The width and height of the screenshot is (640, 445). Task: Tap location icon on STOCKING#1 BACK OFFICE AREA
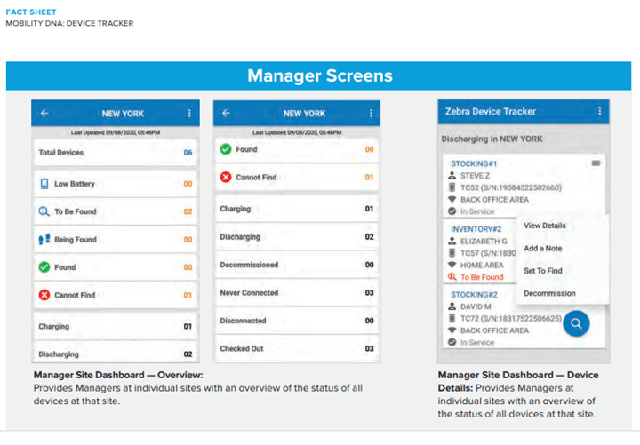452,200
